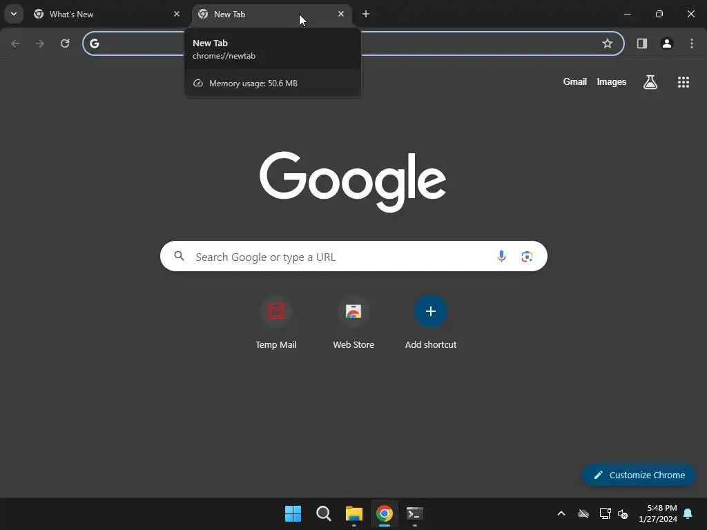Open the tab search dropdown arrow

[14, 14]
